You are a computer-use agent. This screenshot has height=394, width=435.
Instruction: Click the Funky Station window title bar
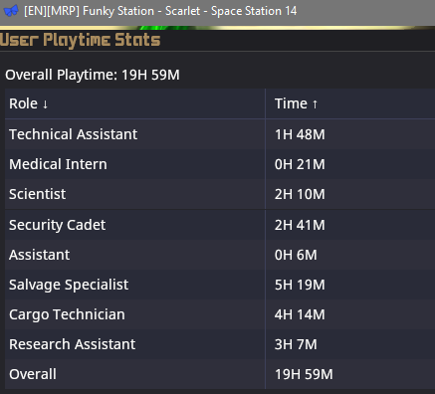pyautogui.click(x=217, y=13)
